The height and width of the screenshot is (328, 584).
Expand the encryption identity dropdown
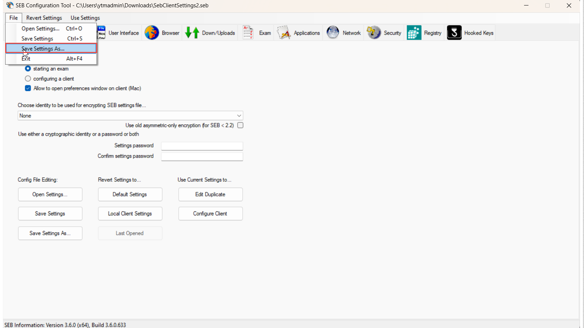(239, 116)
